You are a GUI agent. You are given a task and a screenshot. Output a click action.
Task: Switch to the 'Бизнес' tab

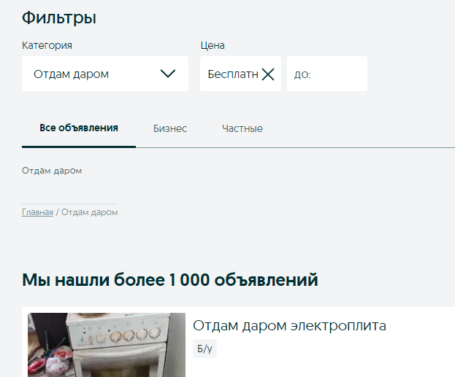tap(170, 128)
